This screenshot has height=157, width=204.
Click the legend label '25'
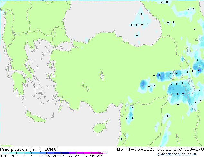pyautogui.click(x=62, y=156)
